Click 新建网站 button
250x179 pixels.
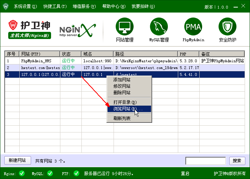click(x=17, y=160)
